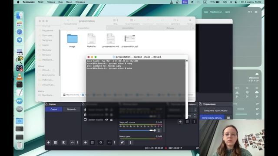Open Справка menu in menu bar

(x=80, y=2)
